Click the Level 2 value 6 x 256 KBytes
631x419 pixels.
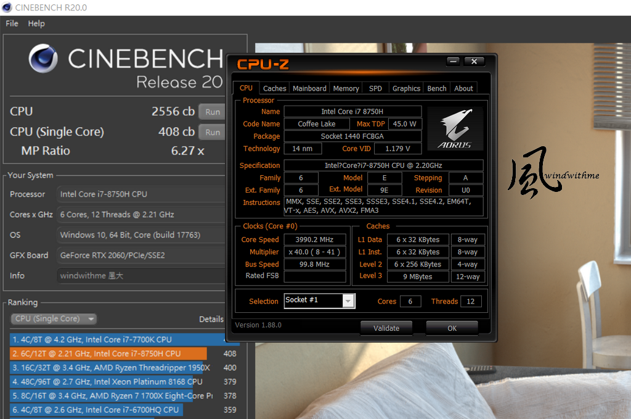[418, 264]
